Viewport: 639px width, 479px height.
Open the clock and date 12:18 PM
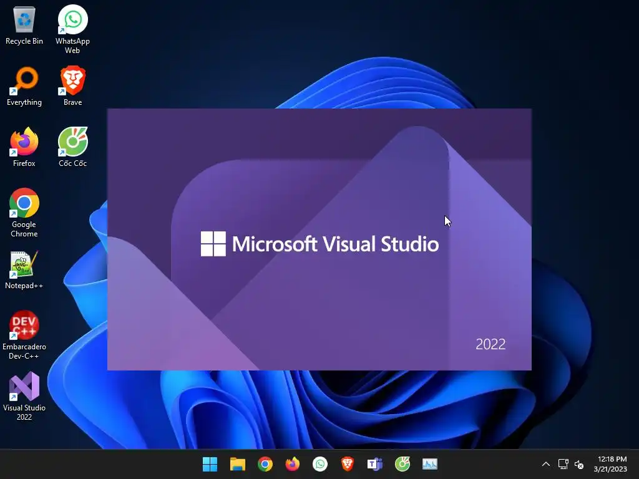coord(610,464)
